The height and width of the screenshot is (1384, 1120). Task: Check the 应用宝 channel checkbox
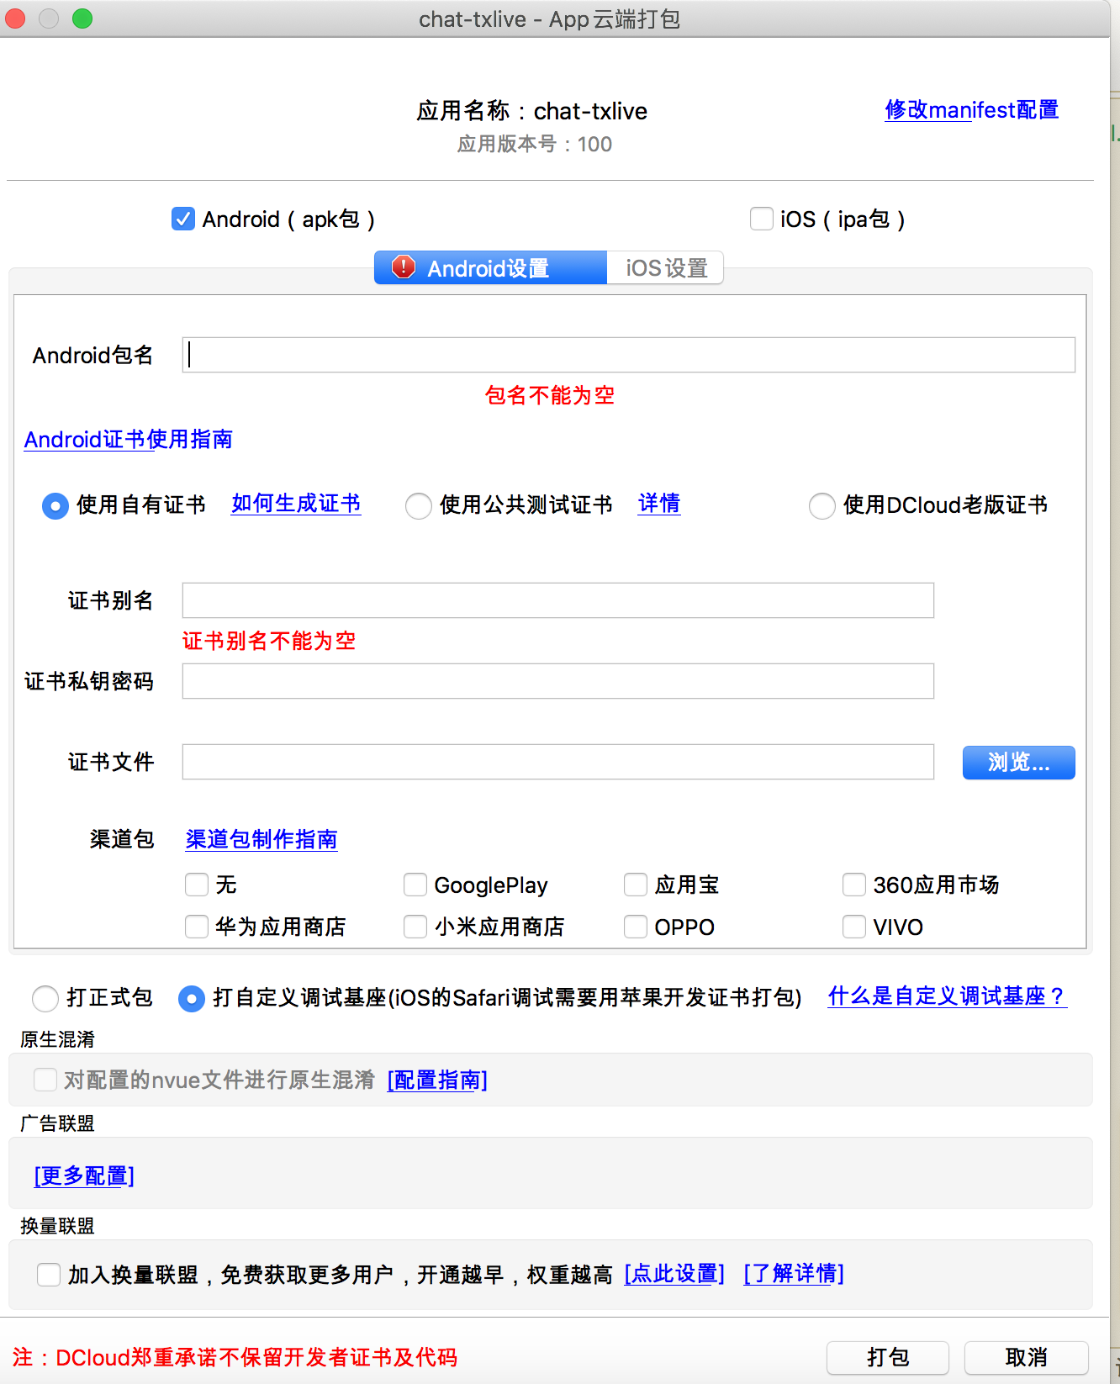[636, 885]
